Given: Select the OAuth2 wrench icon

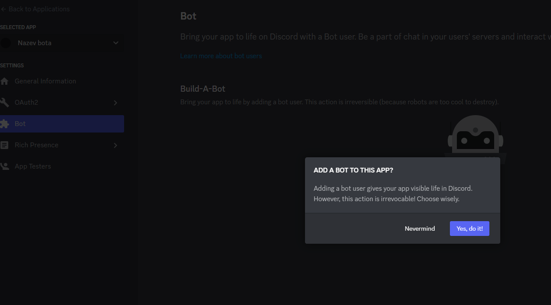Looking at the screenshot, I should click(x=5, y=102).
